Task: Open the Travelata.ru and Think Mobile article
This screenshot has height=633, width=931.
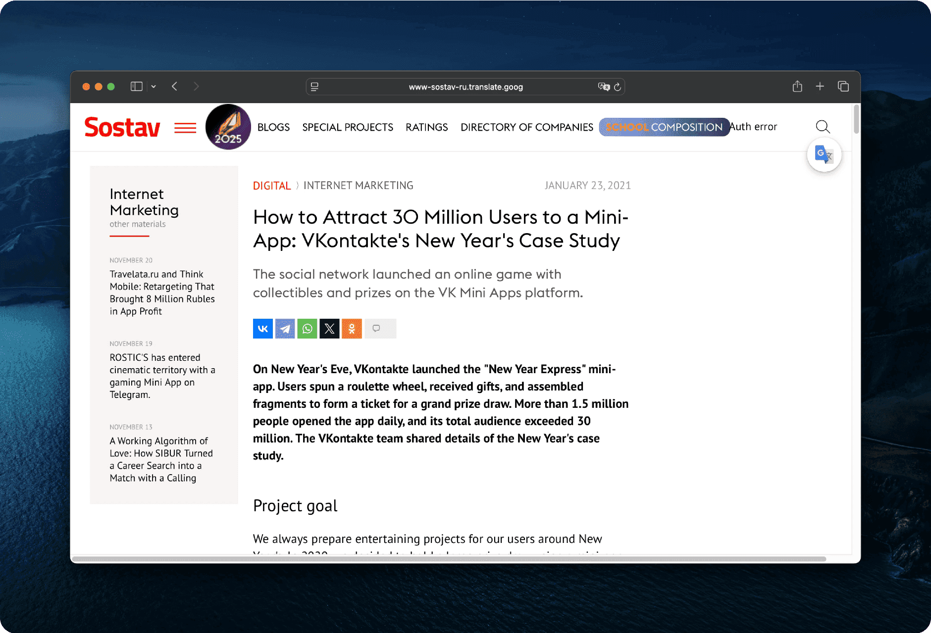Action: click(x=162, y=292)
